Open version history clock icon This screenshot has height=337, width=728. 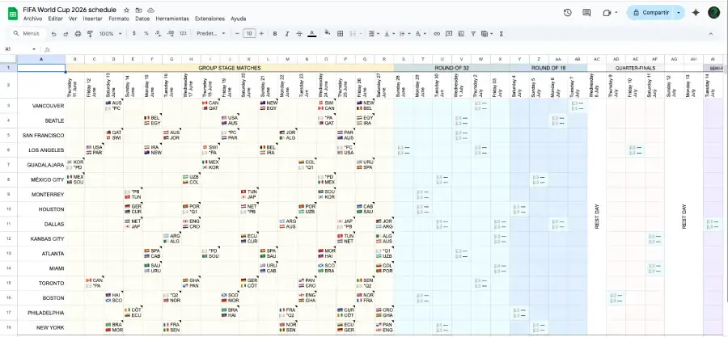click(x=567, y=13)
